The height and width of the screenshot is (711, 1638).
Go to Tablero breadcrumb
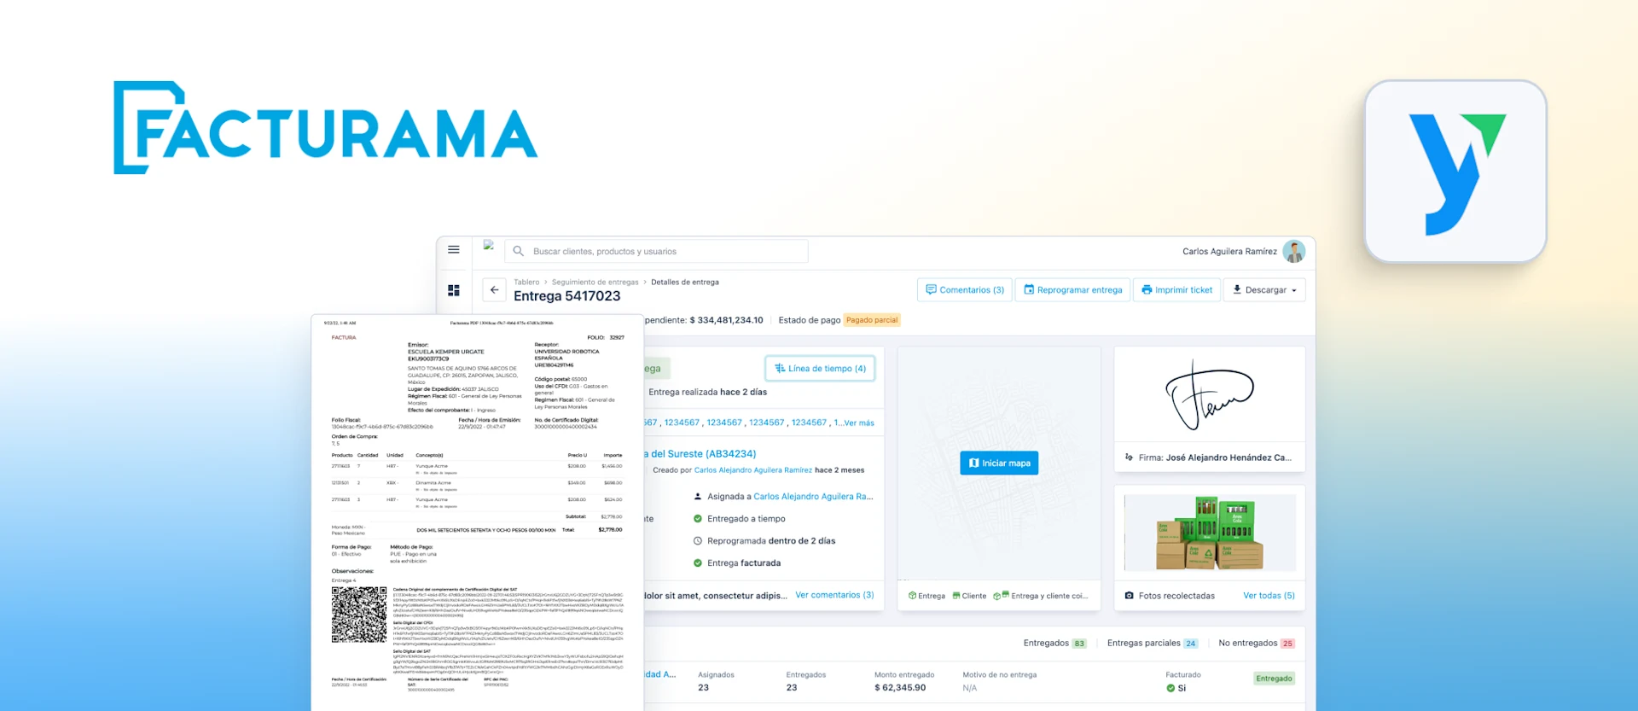[x=526, y=283]
